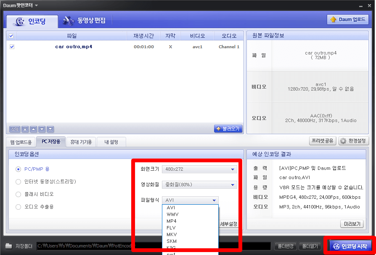Open the 동영상 편집 tab
376x255 pixels.
[85, 21]
